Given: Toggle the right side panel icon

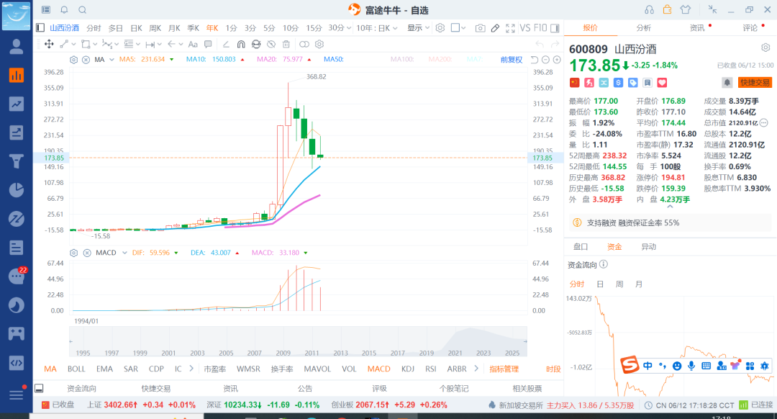Looking at the screenshot, I should (x=555, y=28).
